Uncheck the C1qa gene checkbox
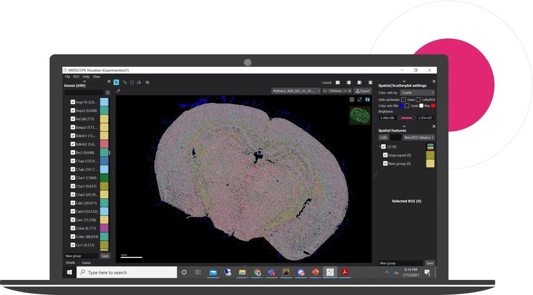533x295 pixels. coord(73,161)
